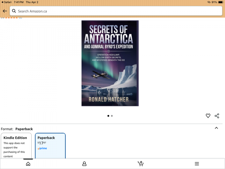Tap the 'Format:' heading label
225x169 pixels.
click(x=7, y=129)
